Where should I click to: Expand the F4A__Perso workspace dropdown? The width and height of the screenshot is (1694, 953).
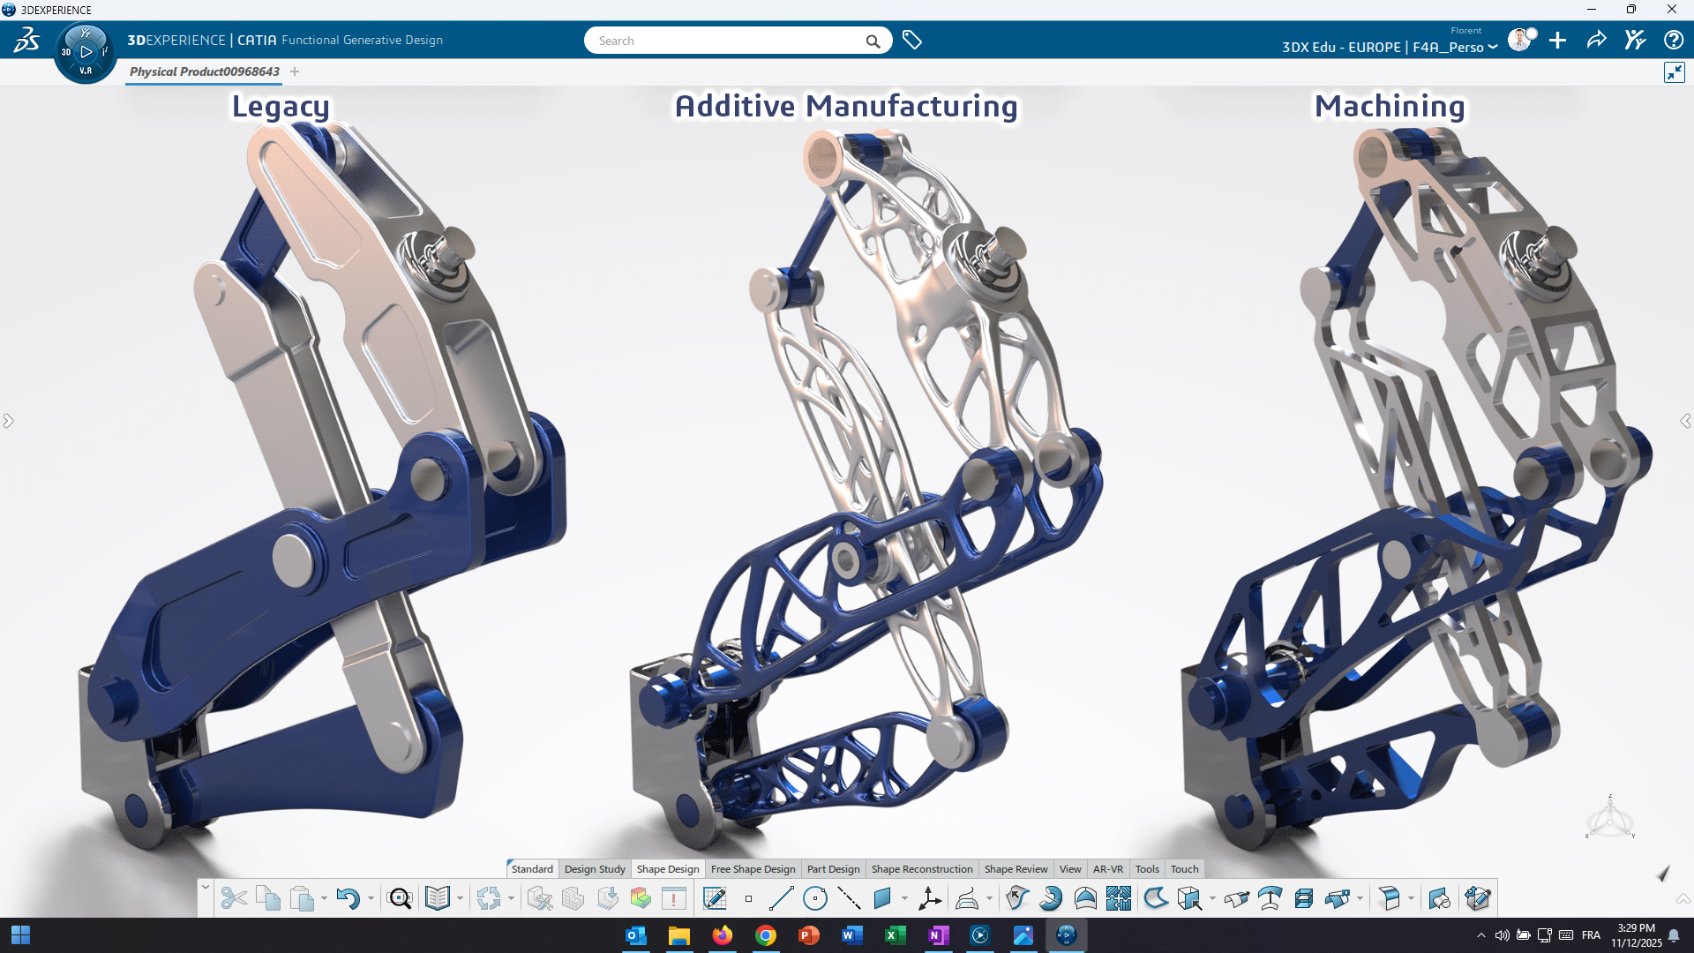pos(1491,47)
